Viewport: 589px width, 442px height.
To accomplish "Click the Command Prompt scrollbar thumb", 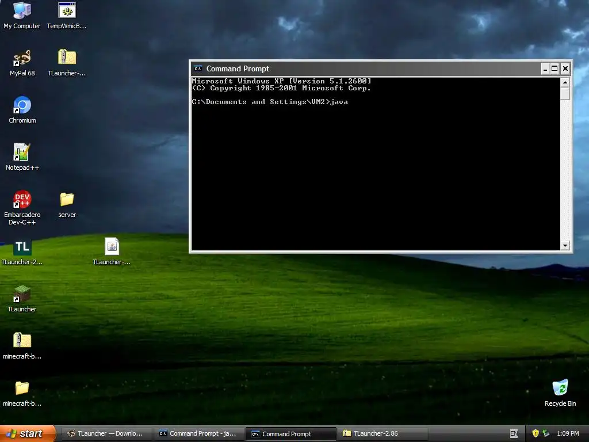I will (x=565, y=94).
